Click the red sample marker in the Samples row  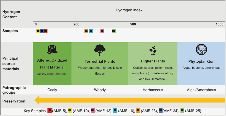(45, 31)
